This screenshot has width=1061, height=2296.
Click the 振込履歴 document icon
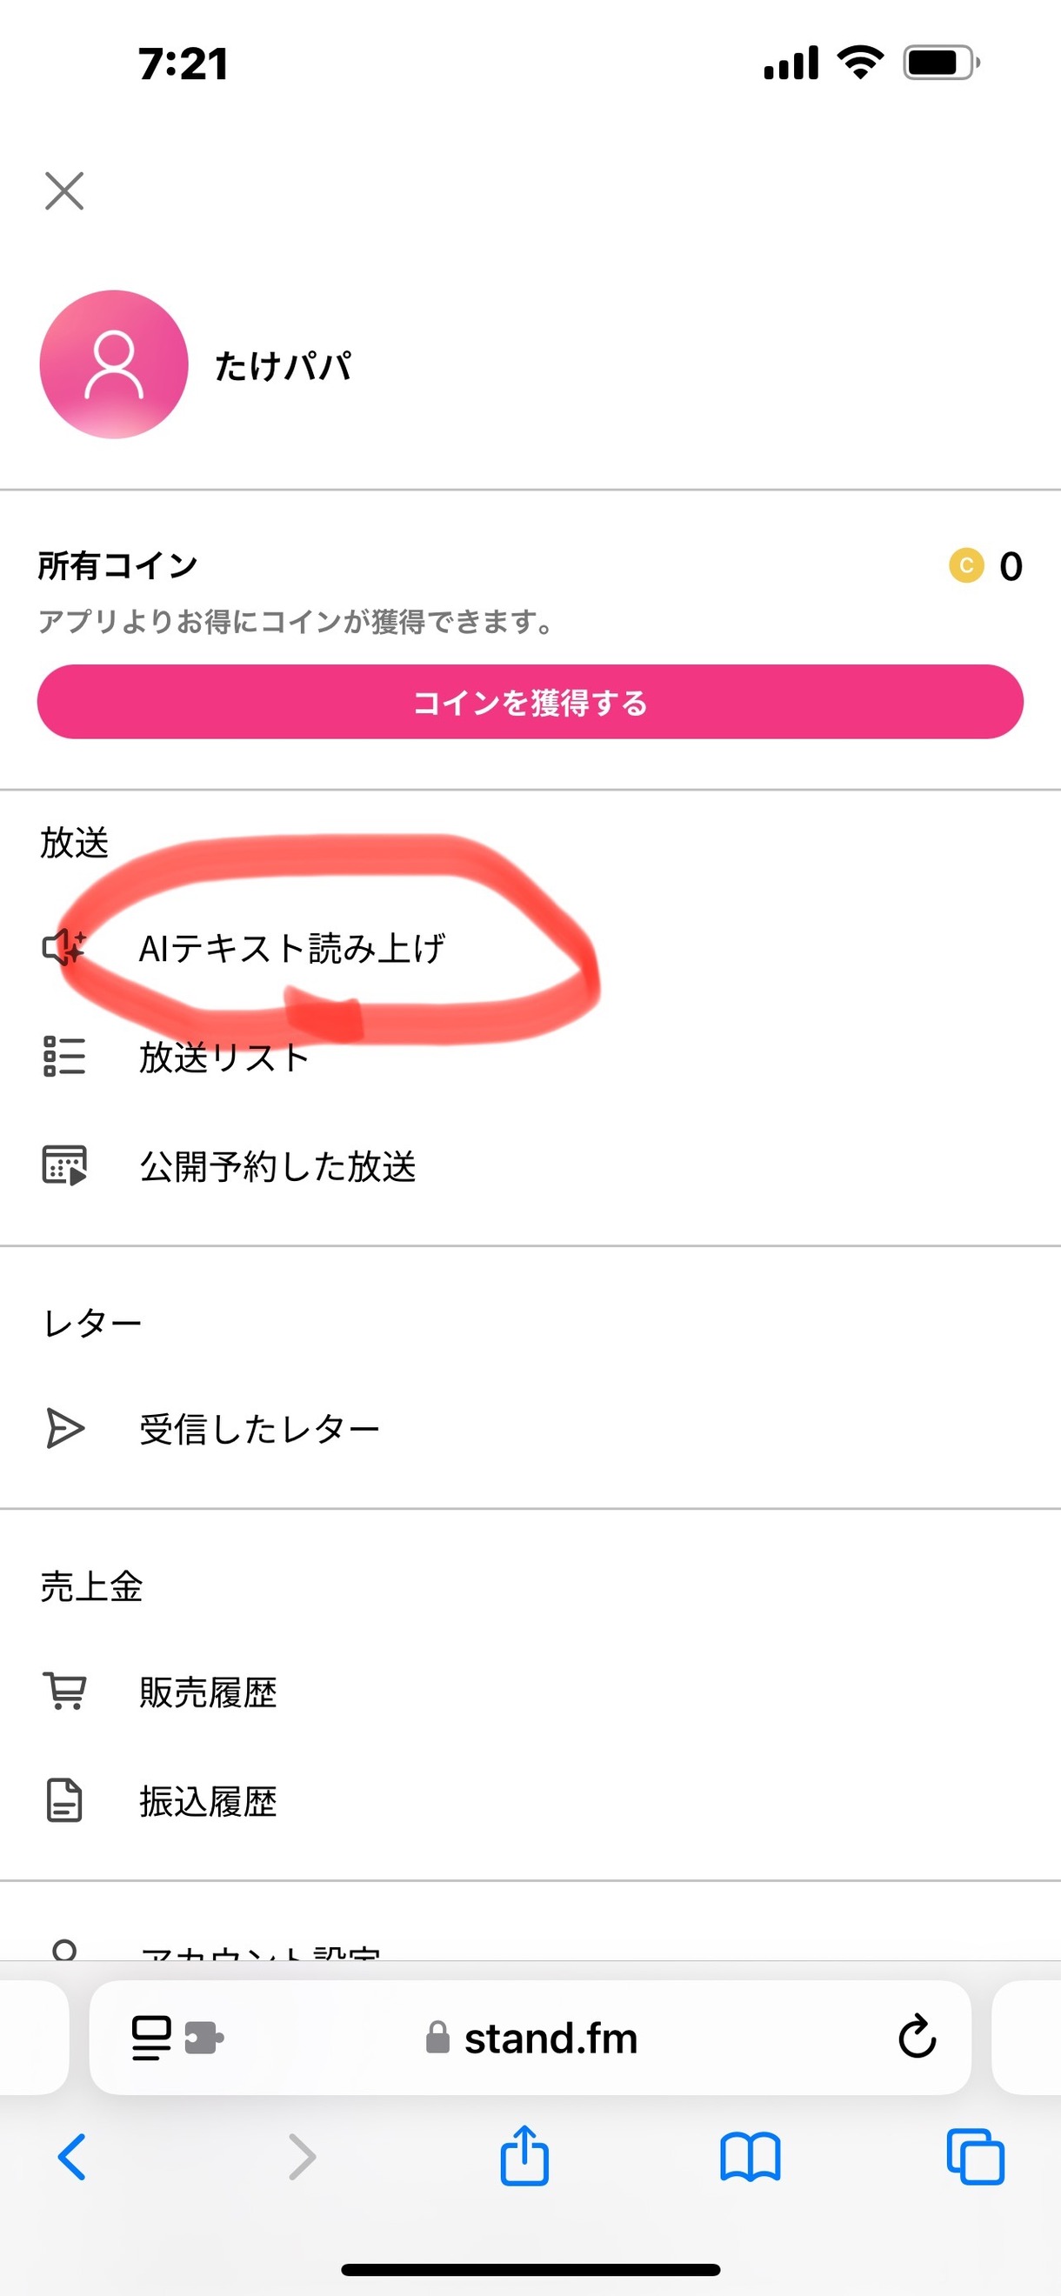pos(64,1799)
